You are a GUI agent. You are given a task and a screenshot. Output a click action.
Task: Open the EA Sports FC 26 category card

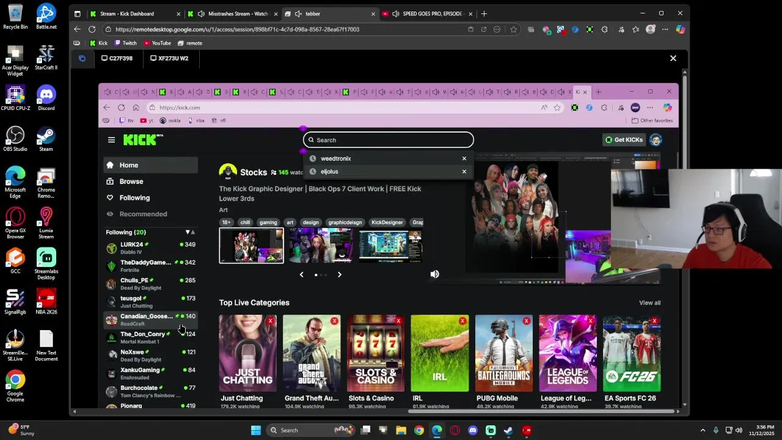(632, 353)
